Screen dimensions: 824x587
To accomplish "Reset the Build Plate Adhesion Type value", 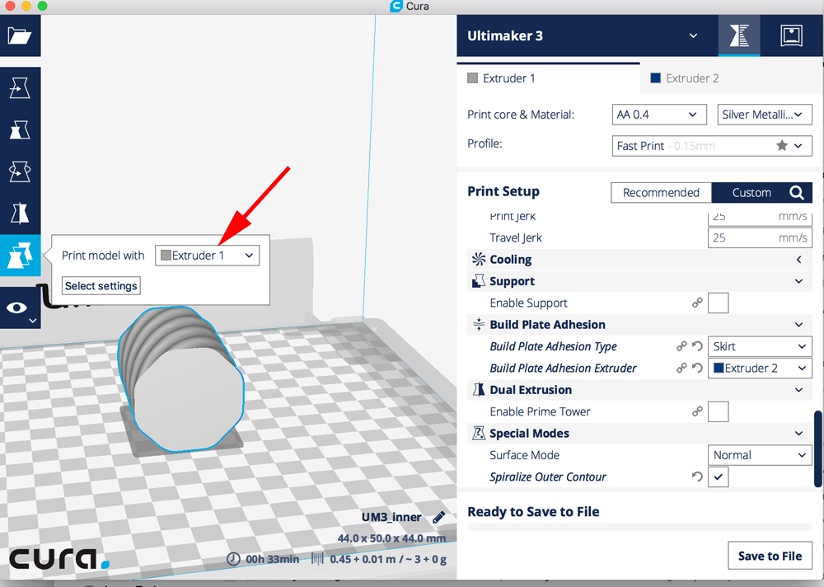I will point(697,346).
